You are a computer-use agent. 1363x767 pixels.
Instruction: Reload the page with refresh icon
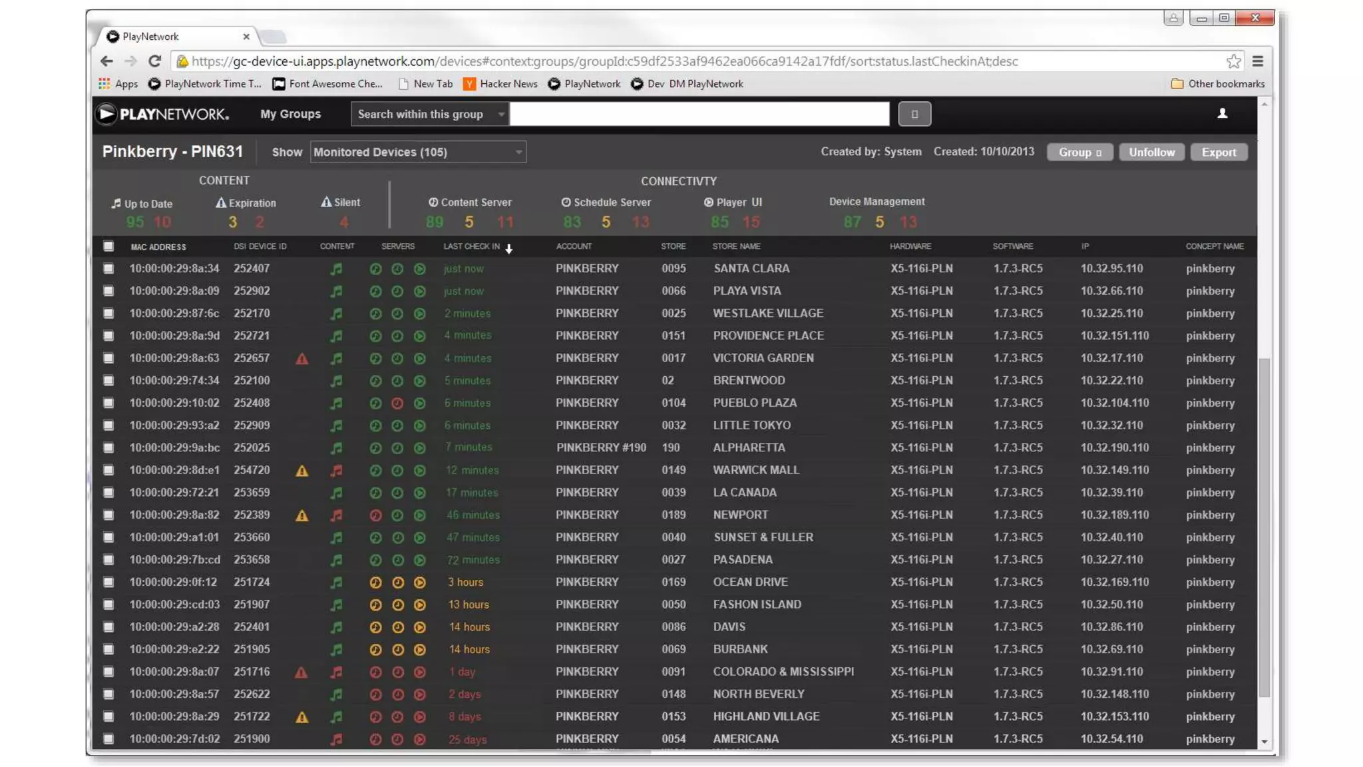click(x=155, y=61)
